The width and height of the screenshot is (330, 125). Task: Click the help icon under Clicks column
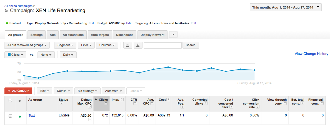tap(106, 103)
